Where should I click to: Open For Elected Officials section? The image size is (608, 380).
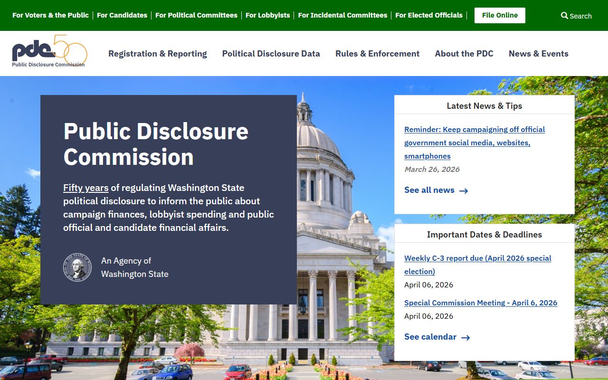tap(429, 15)
